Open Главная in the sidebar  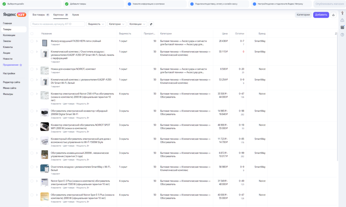7,23
